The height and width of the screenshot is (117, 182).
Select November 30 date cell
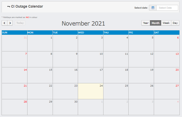coord(65,107)
